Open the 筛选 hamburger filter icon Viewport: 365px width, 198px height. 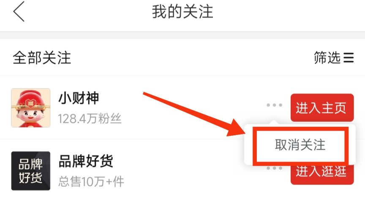[349, 58]
